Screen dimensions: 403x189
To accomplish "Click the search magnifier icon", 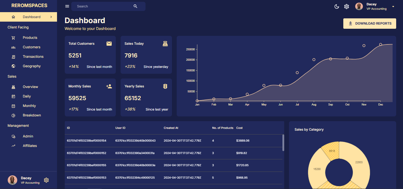I will coord(135,6).
